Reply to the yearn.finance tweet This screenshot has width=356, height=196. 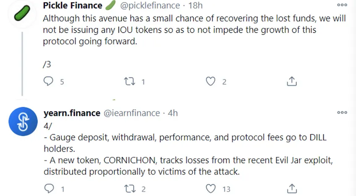point(49,188)
